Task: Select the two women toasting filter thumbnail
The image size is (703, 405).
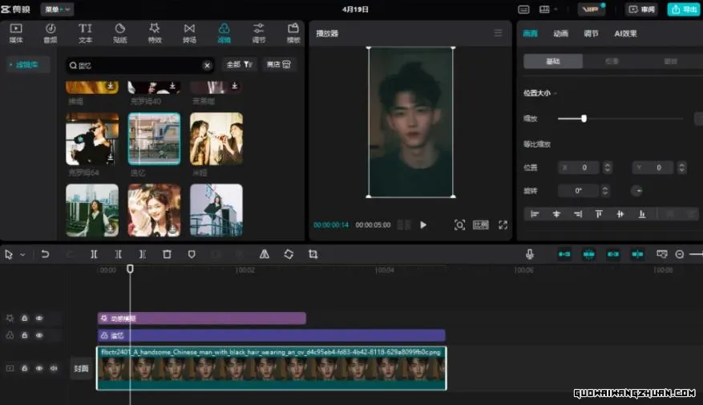Action: 216,139
